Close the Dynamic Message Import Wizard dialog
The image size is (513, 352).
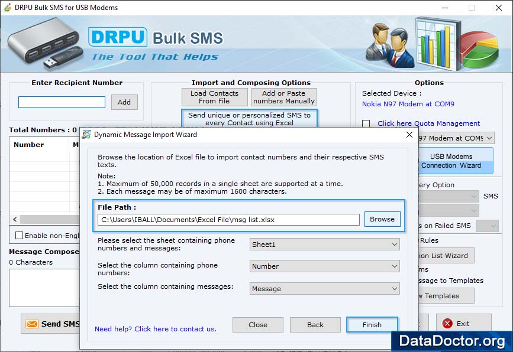point(409,135)
